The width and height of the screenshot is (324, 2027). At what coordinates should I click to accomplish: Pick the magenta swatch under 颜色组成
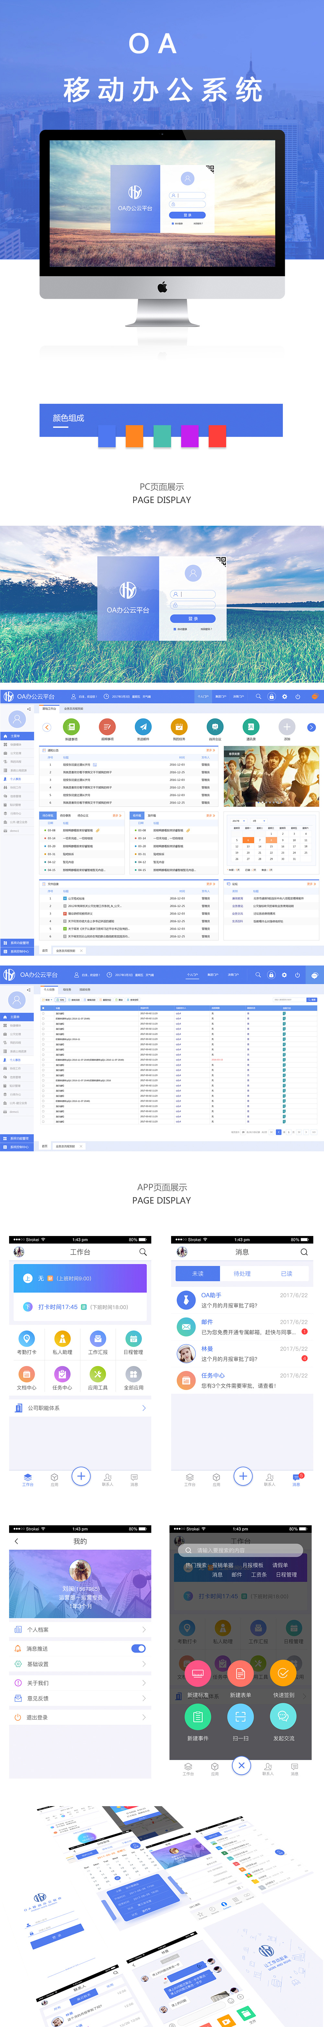point(190,435)
